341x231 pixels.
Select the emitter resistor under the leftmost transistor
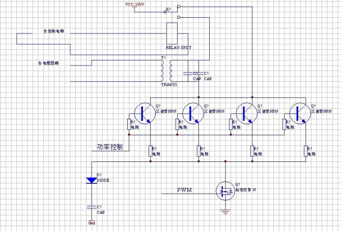[150, 151]
